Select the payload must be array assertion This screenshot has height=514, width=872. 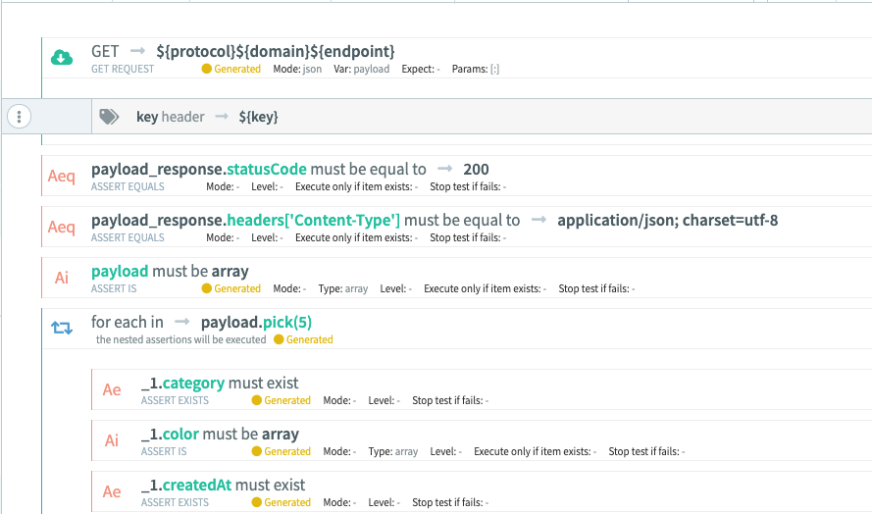pos(170,271)
